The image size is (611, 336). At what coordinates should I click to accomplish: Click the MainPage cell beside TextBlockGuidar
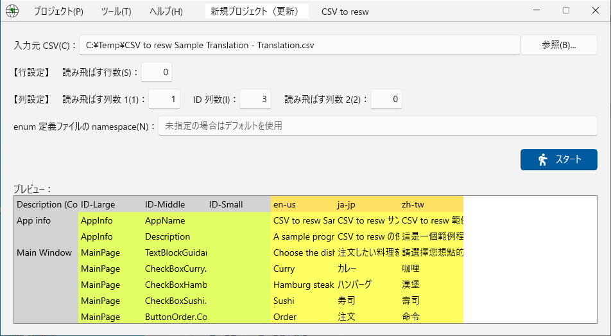pyautogui.click(x=110, y=252)
